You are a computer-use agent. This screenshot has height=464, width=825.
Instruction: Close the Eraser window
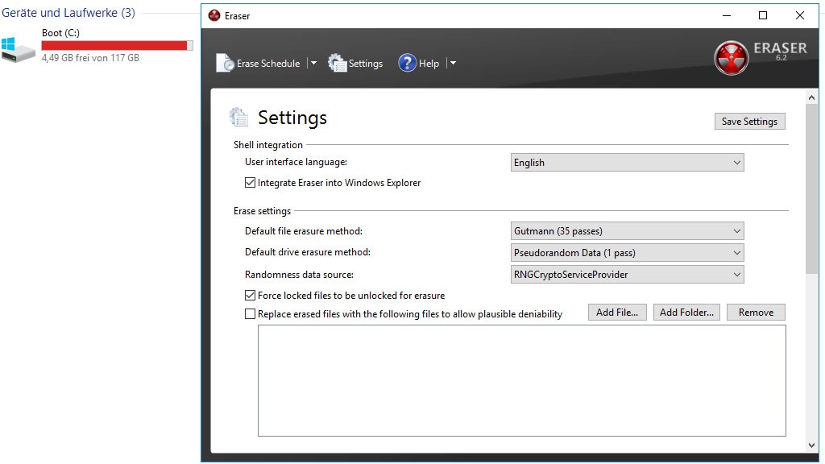[x=800, y=16]
